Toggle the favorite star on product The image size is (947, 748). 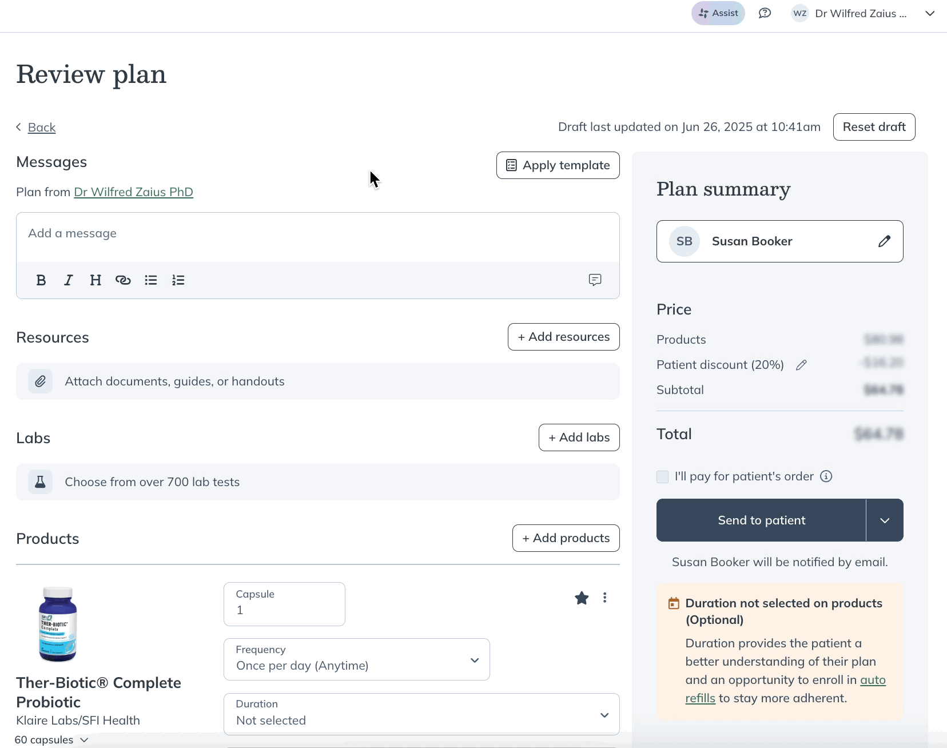tap(582, 598)
